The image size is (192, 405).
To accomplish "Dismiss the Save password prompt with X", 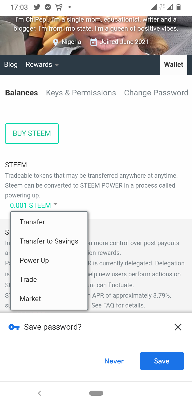I will click(178, 327).
